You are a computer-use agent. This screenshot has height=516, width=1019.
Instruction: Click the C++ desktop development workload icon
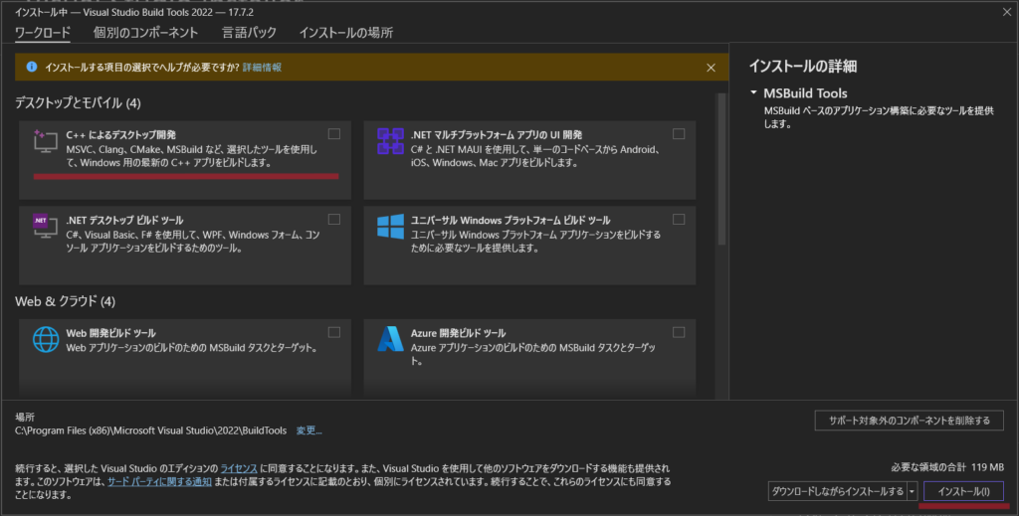click(x=46, y=141)
